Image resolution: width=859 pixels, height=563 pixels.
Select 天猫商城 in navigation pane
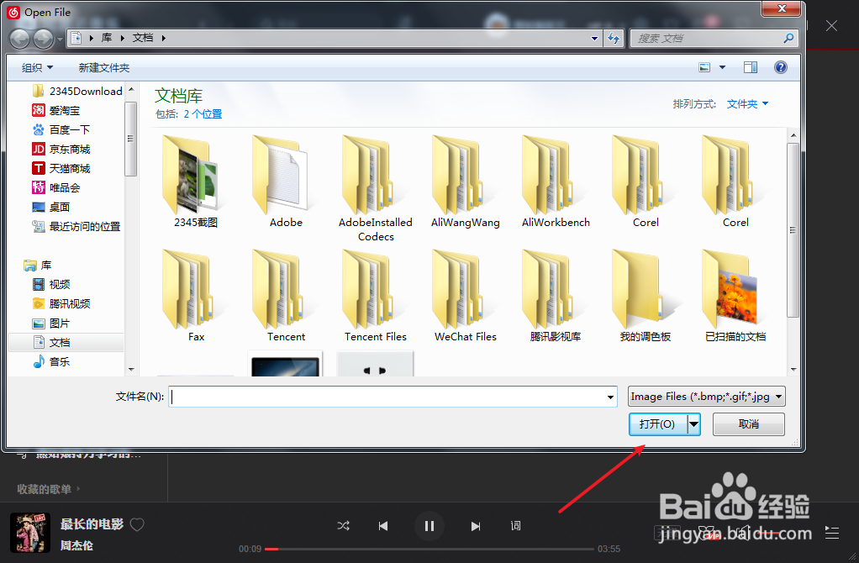tap(61, 168)
